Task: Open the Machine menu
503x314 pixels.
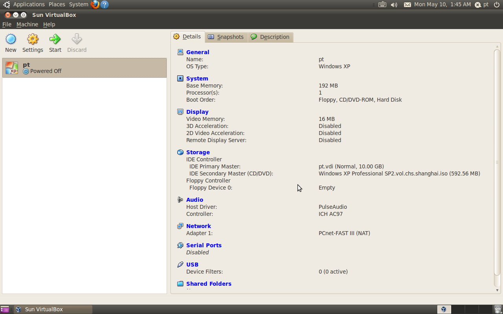Action: tap(27, 24)
